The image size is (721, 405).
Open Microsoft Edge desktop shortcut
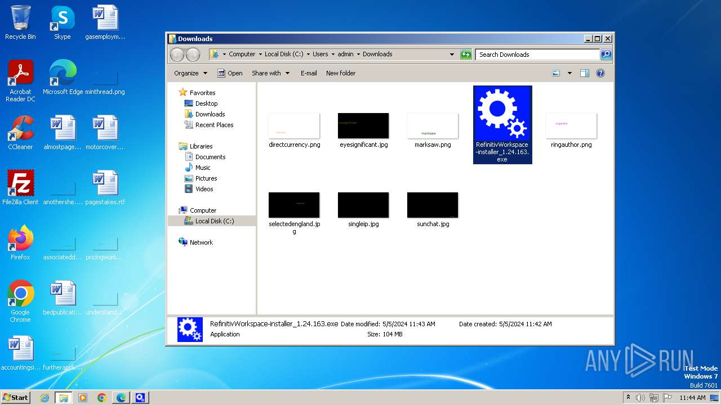click(63, 78)
